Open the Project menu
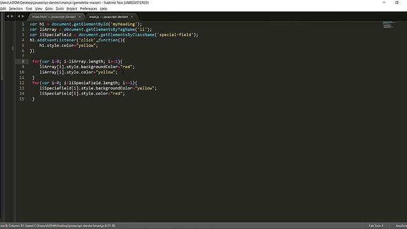The image size is (407, 229). 72,8
